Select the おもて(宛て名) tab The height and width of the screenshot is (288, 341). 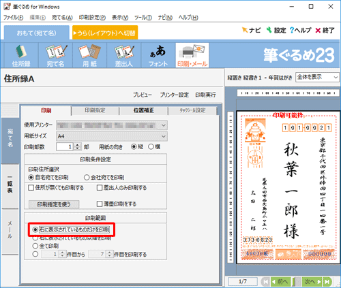pos(36,33)
